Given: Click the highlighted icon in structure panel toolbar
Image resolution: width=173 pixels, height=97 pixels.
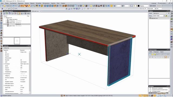Looking at the screenshot, I should 19,13.
